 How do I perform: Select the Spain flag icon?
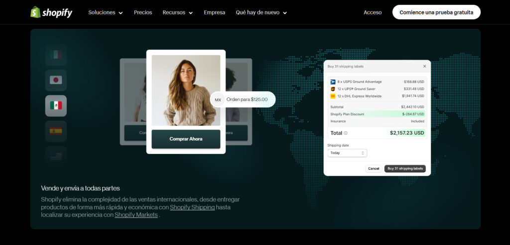(x=56, y=131)
